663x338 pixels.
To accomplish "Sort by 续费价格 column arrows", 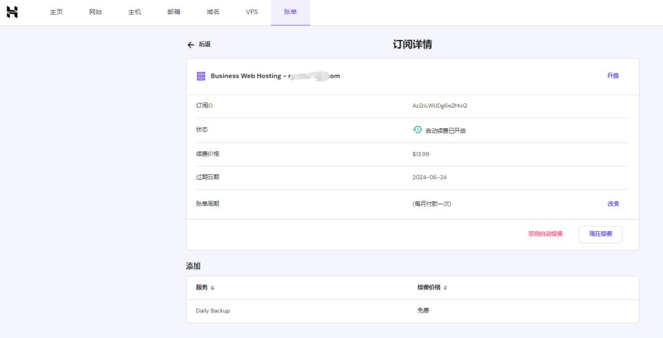I will pyautogui.click(x=446, y=288).
